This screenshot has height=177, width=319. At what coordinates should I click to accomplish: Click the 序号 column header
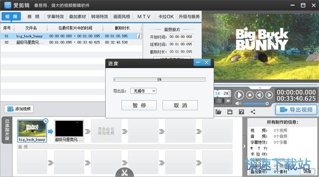(x=7, y=28)
